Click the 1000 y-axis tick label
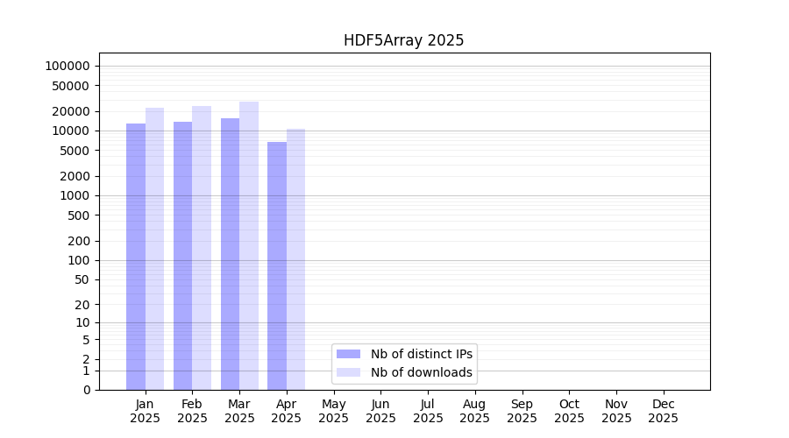 [75, 195]
